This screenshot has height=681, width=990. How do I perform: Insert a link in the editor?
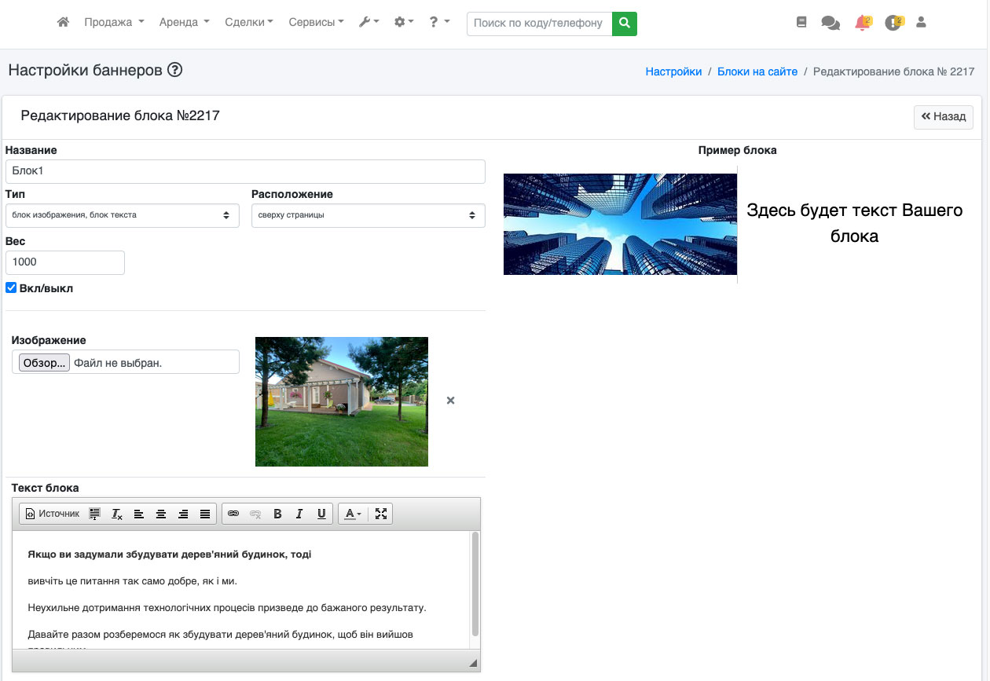(x=233, y=514)
